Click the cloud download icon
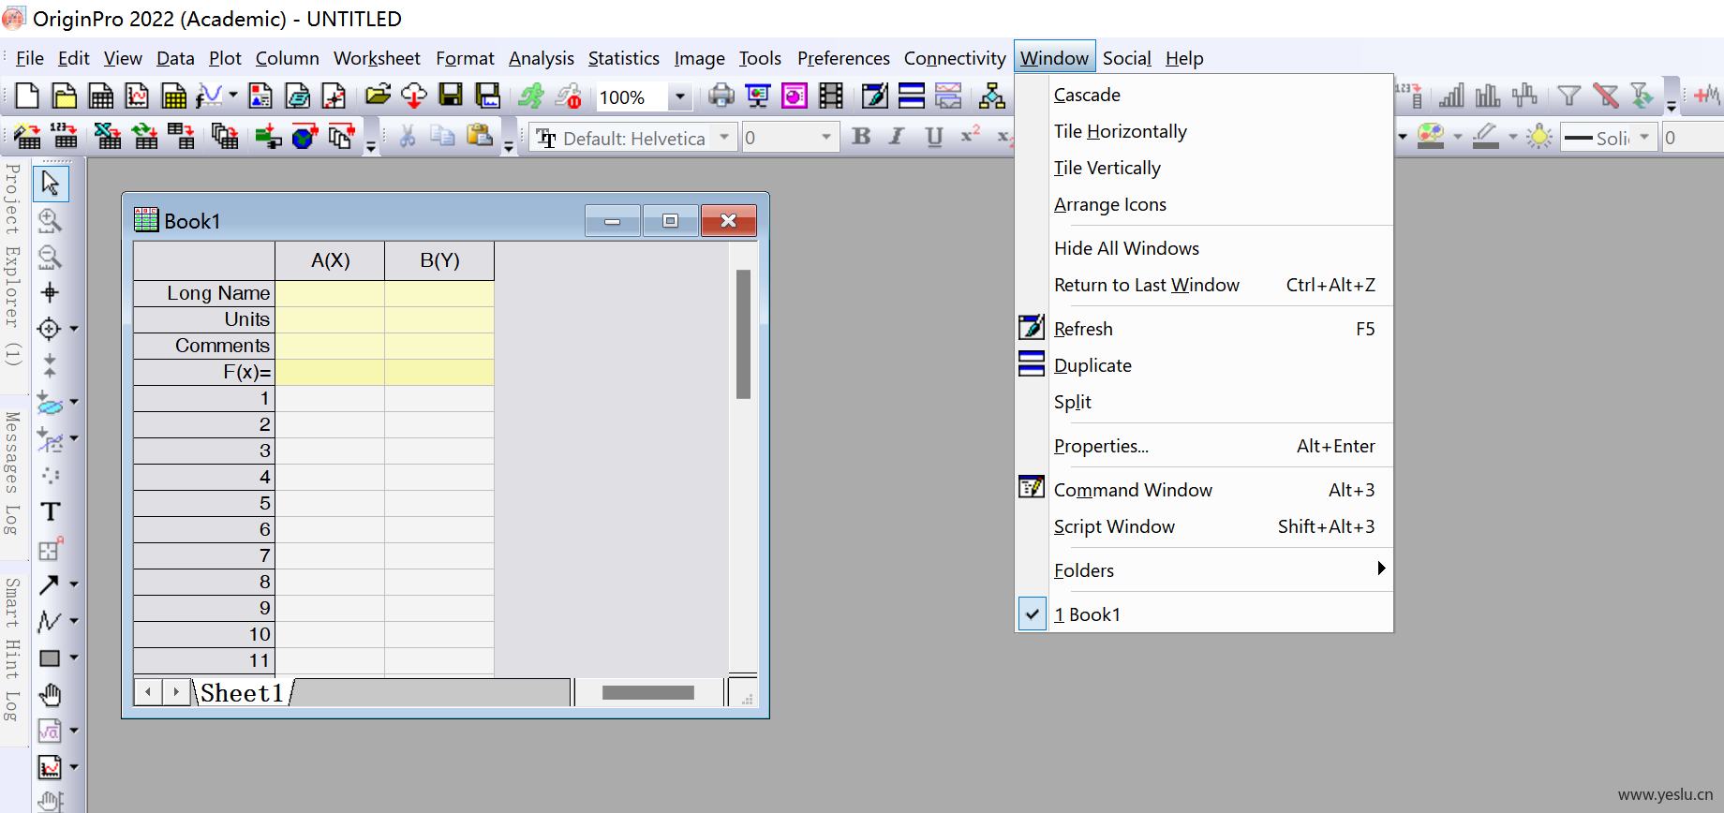This screenshot has width=1724, height=813. coord(414,96)
